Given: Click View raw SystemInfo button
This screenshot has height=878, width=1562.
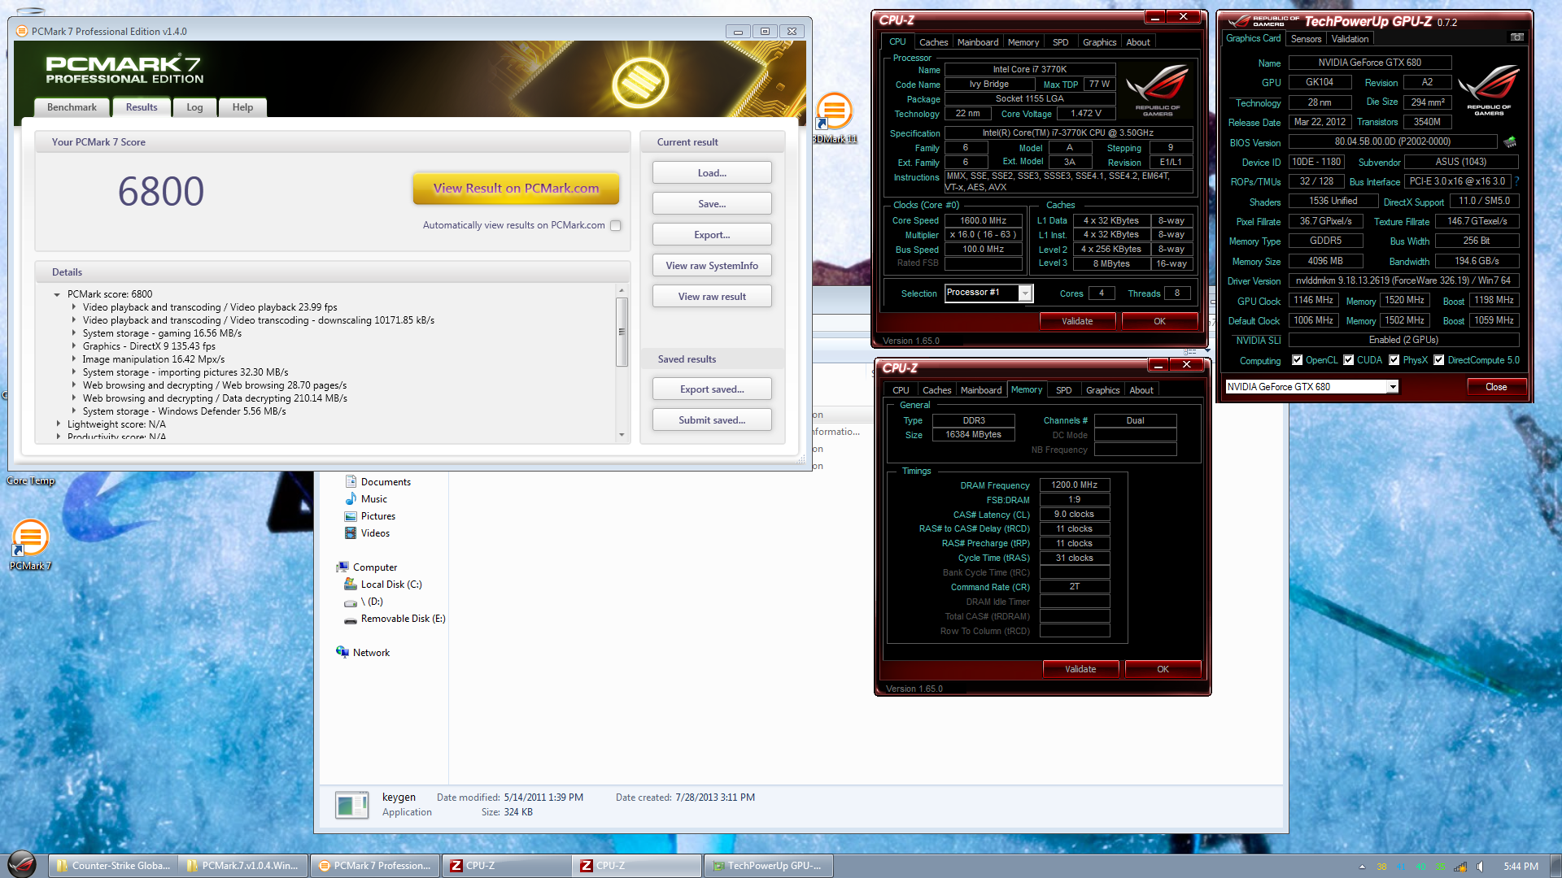Looking at the screenshot, I should (712, 266).
